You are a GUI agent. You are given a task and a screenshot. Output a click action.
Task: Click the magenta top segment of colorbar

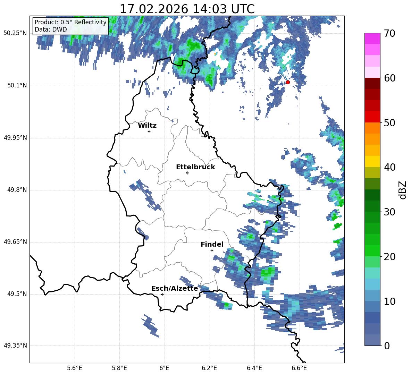tap(372, 39)
